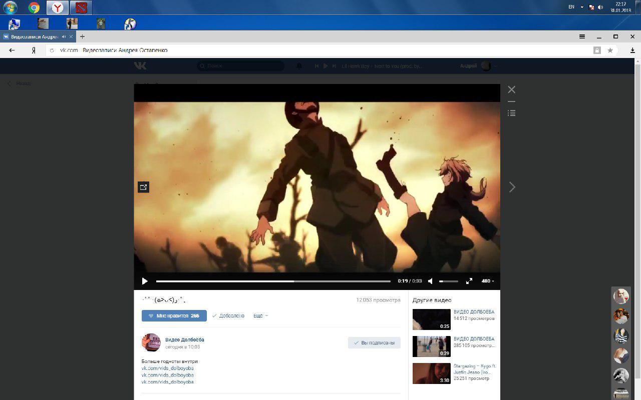The height and width of the screenshot is (400, 641).
Task: Reload the vk.com page
Action: tap(53, 50)
